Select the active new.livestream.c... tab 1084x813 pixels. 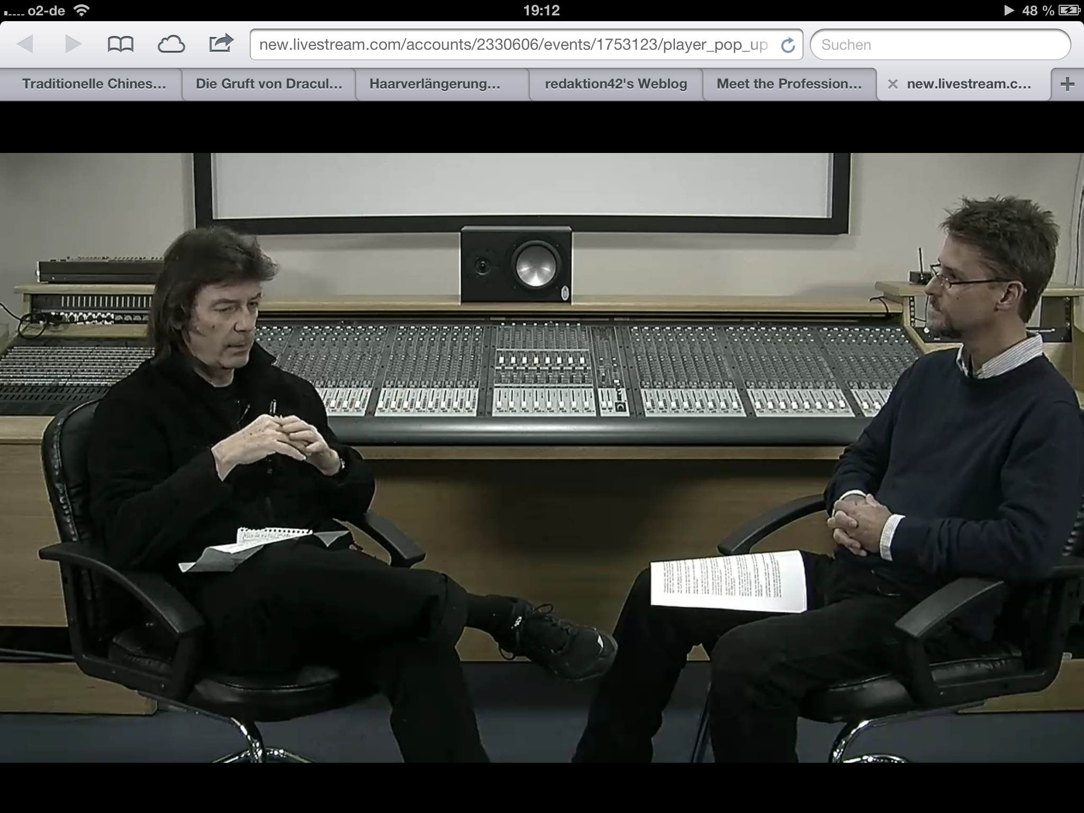click(x=969, y=84)
